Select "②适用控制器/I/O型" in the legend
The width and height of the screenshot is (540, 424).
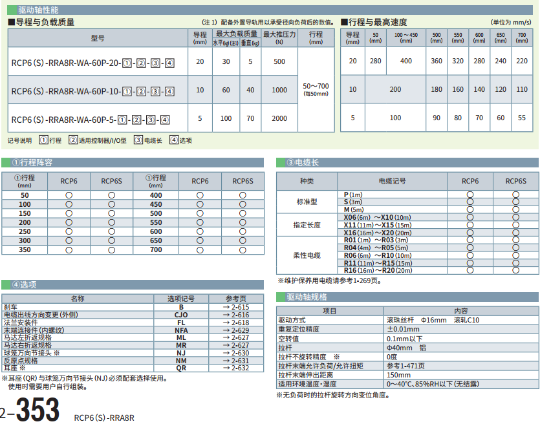98,140
